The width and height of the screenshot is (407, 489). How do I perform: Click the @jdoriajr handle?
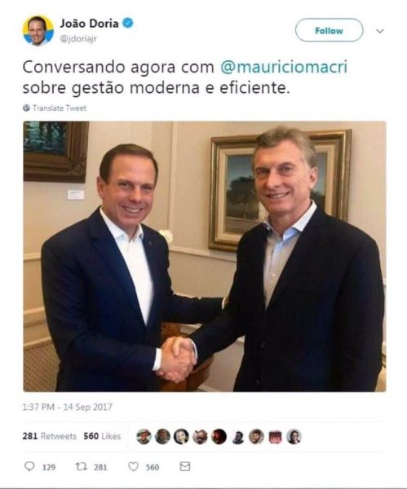coord(78,38)
